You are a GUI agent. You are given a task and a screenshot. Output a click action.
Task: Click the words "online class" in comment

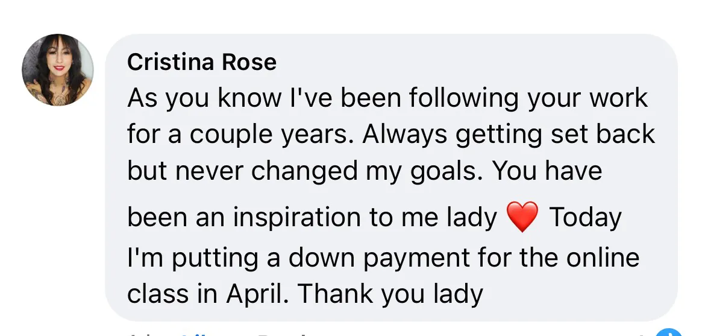(383, 276)
